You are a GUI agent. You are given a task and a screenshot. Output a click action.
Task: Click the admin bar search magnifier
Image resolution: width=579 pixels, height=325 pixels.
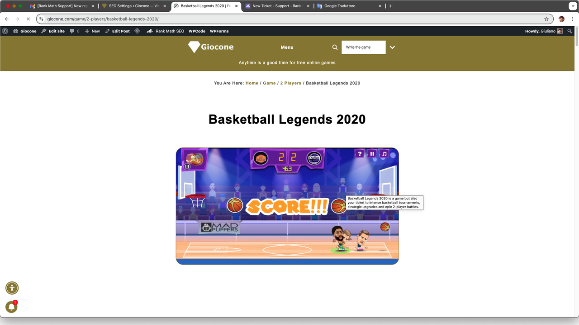coord(570,31)
